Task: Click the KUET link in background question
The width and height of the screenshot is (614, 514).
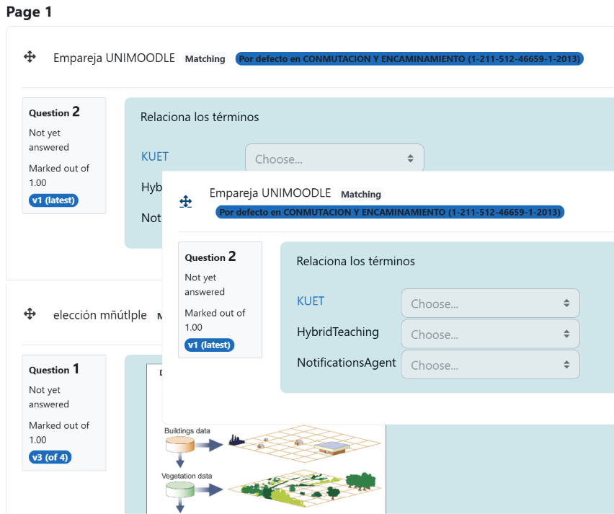Action: coord(155,156)
